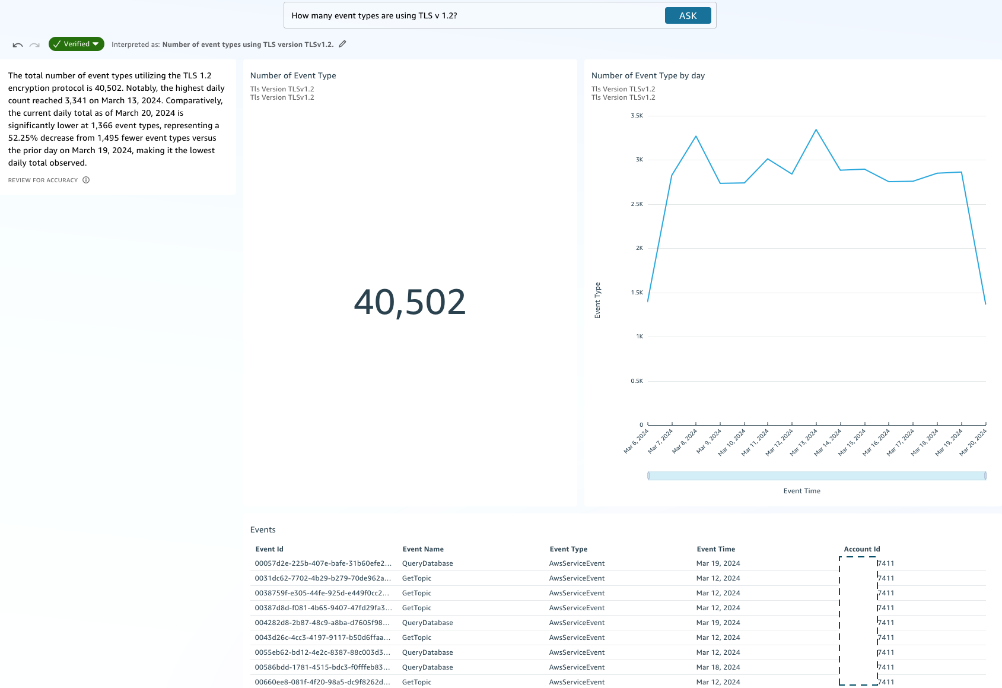Click Mar 12, 2024 in the 0043d26c event row
Viewport: 1002px width, 688px height.
coord(718,638)
